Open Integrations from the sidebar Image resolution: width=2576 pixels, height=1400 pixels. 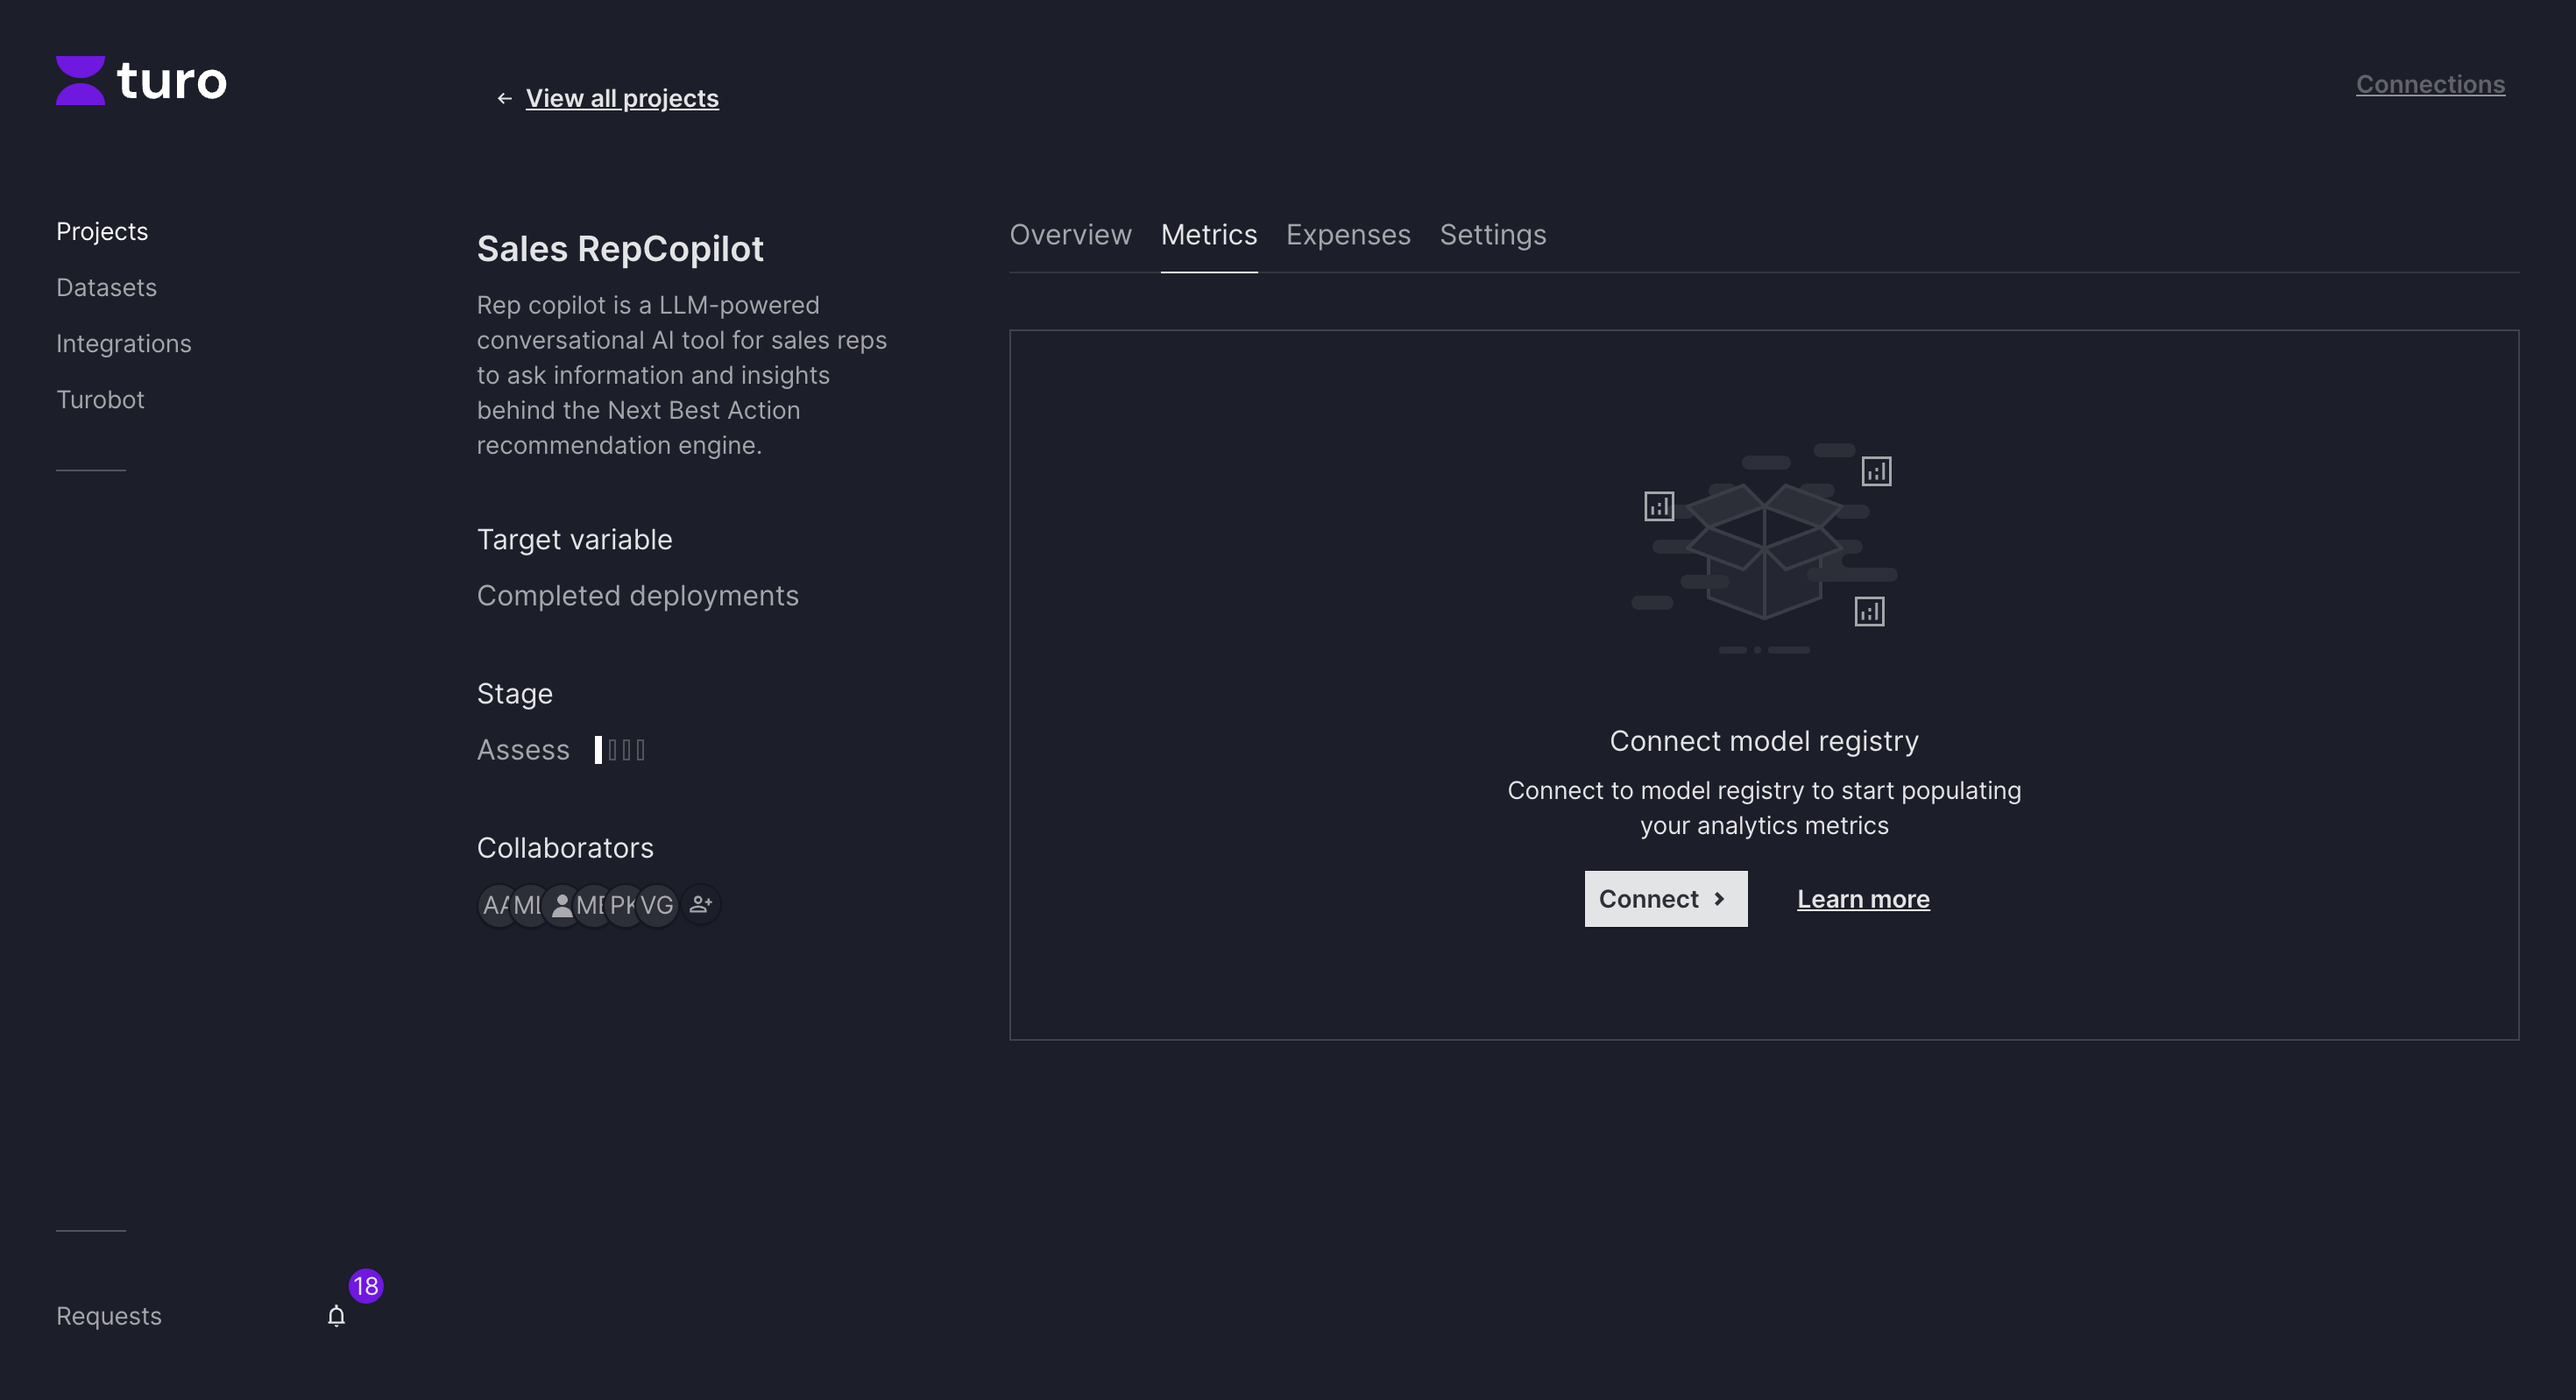(x=123, y=343)
